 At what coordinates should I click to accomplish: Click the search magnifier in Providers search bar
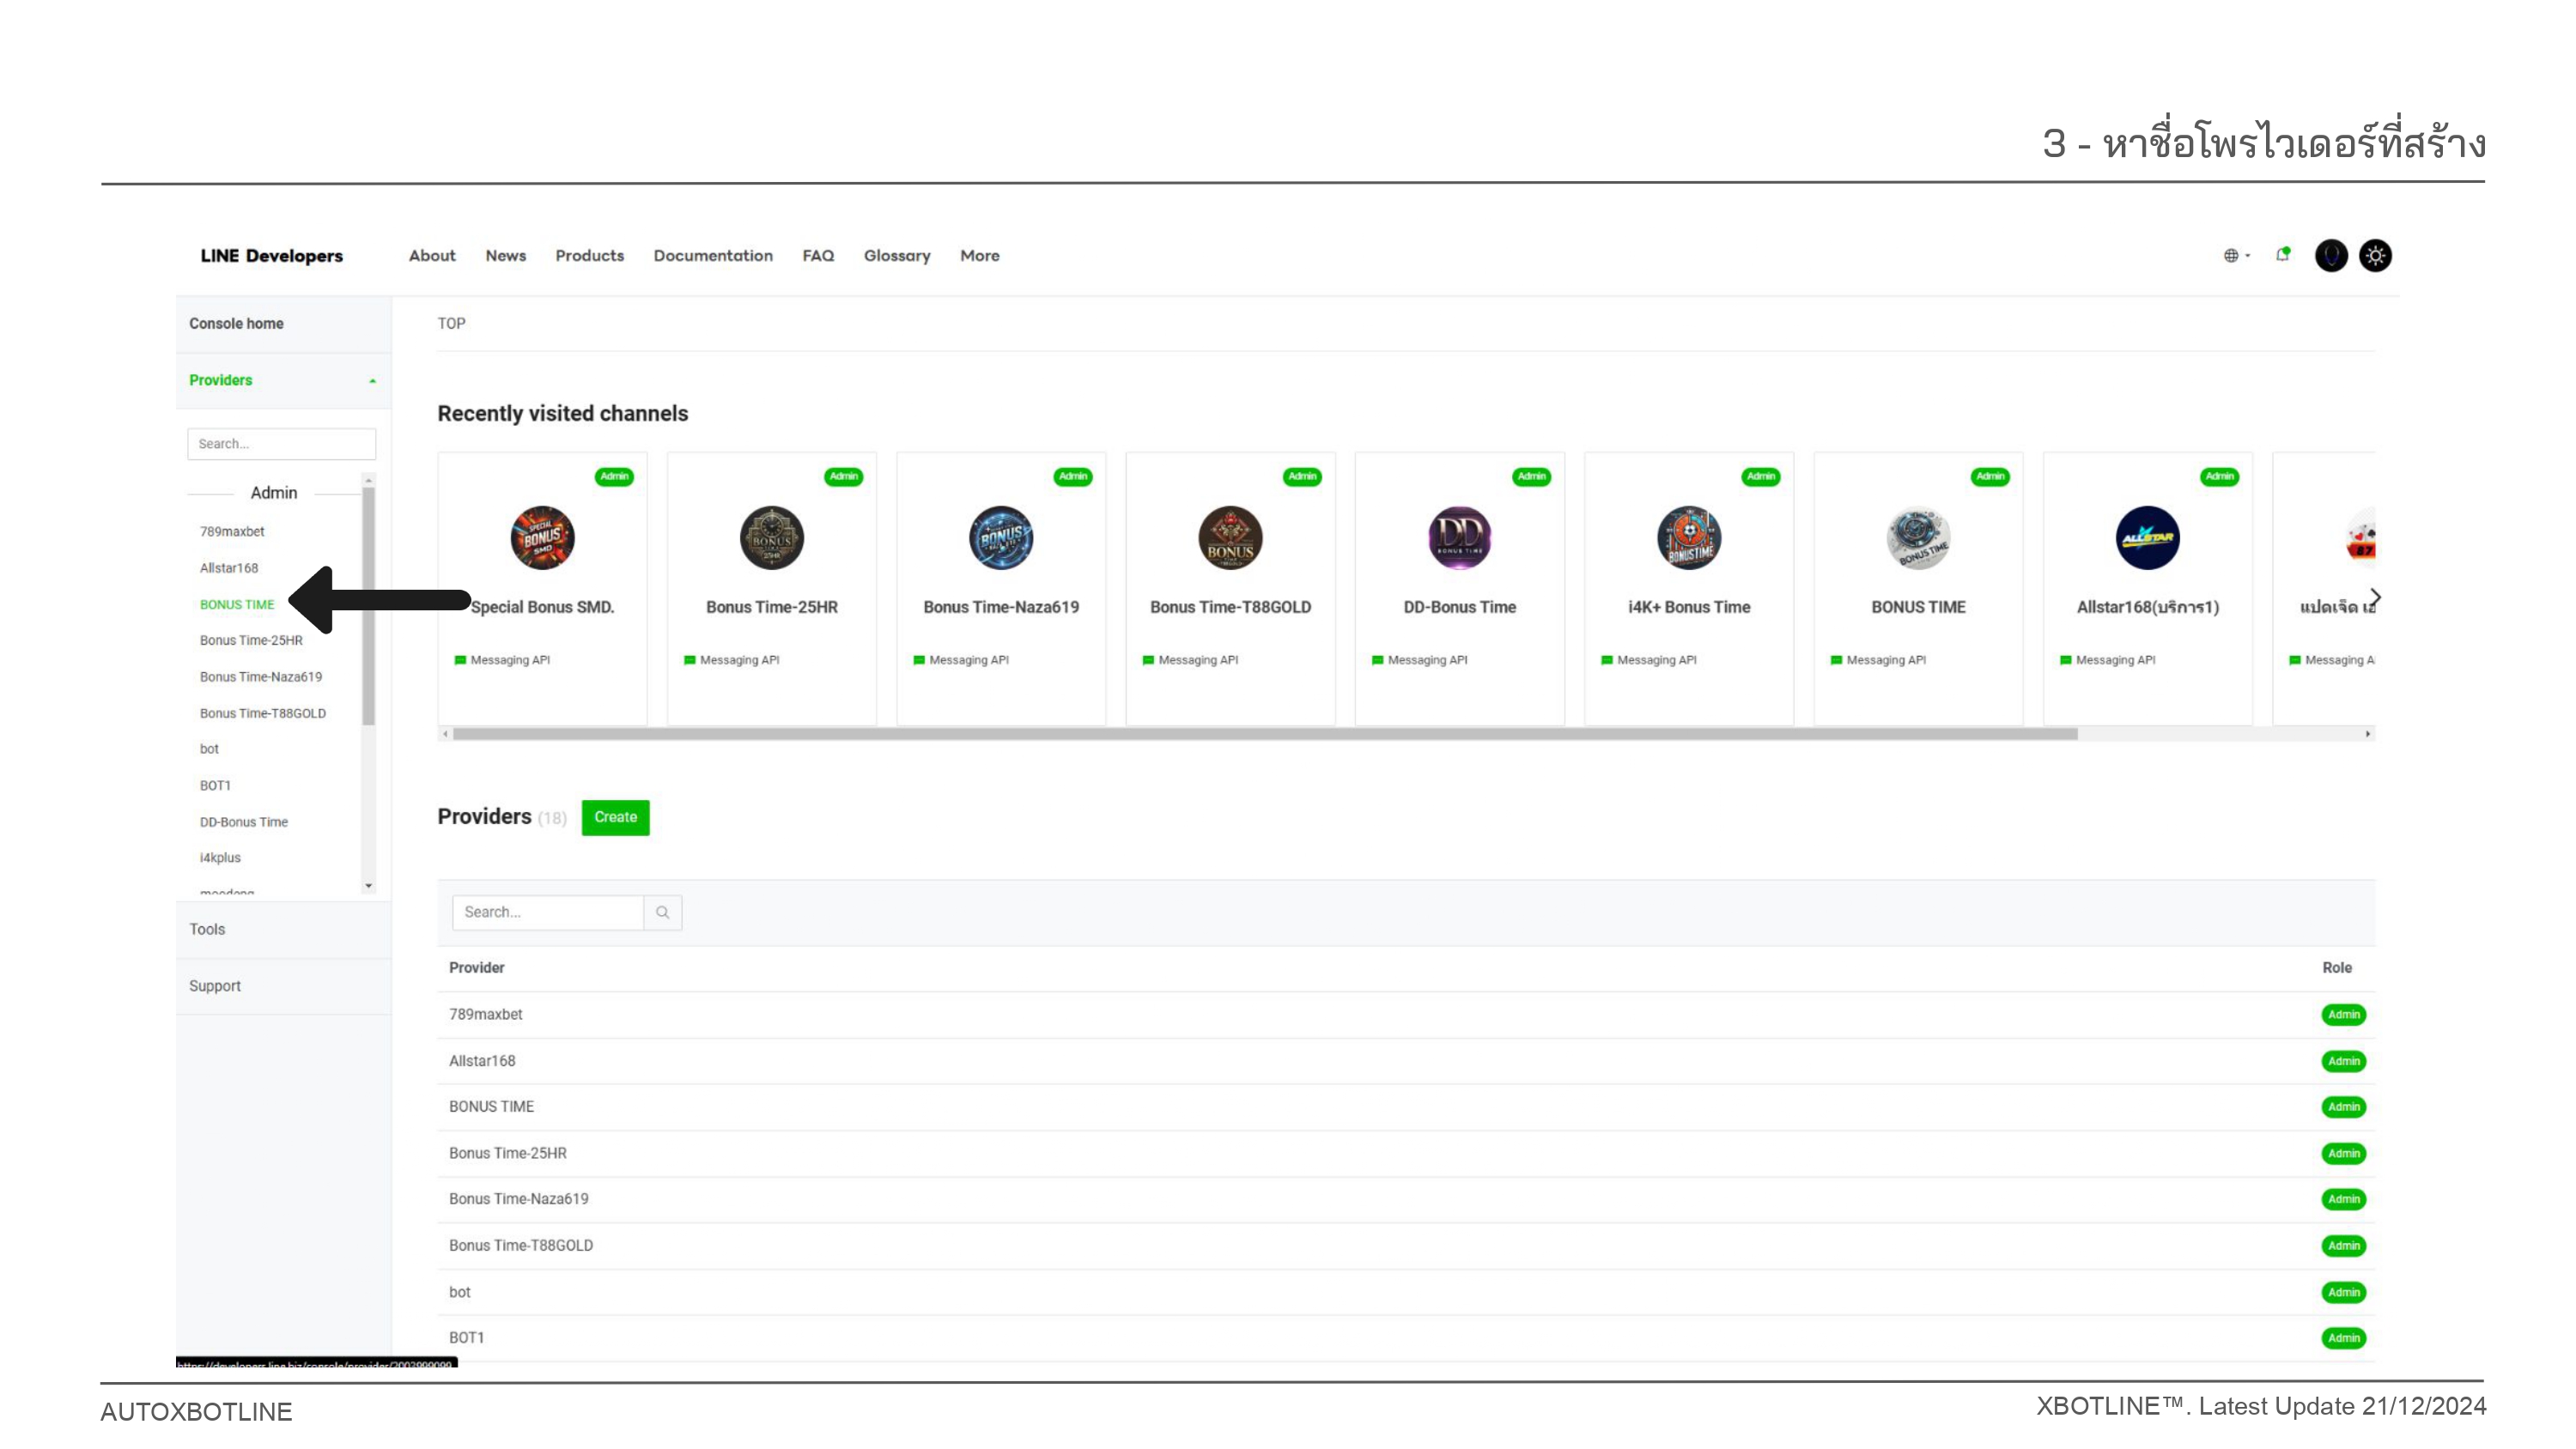coord(662,912)
